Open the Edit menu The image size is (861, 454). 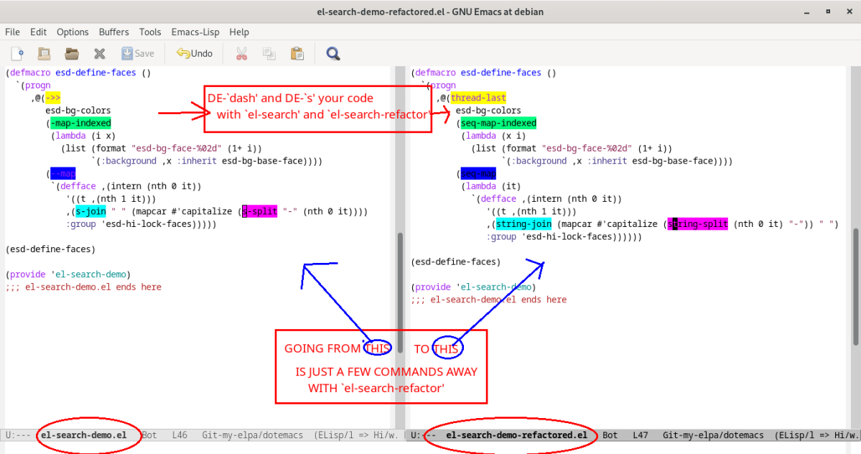pyautogui.click(x=39, y=32)
